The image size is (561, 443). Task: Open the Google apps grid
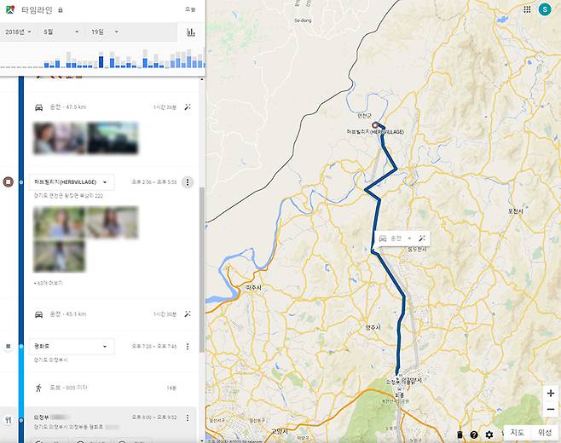(x=527, y=9)
